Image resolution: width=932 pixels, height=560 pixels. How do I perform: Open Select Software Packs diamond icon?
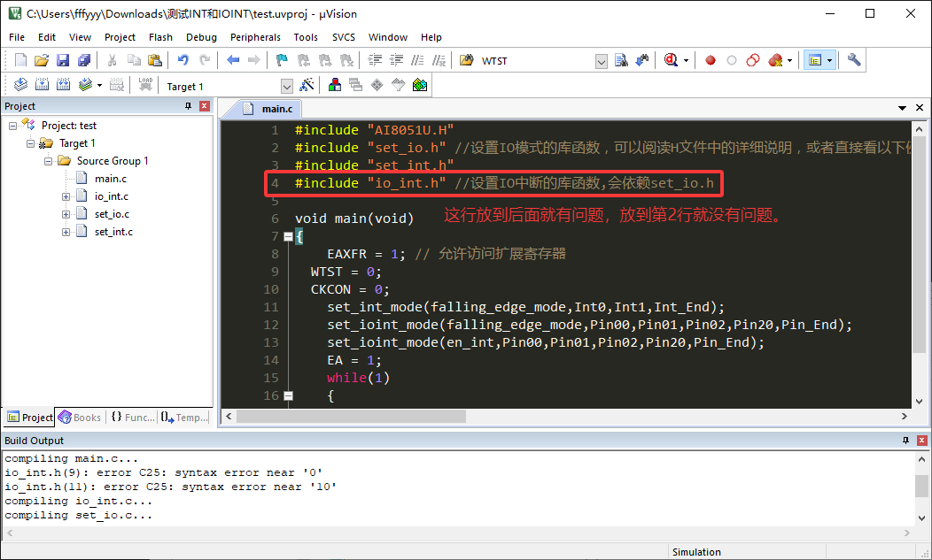click(377, 85)
